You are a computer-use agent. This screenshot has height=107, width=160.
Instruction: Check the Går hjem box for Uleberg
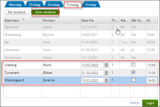133,65
